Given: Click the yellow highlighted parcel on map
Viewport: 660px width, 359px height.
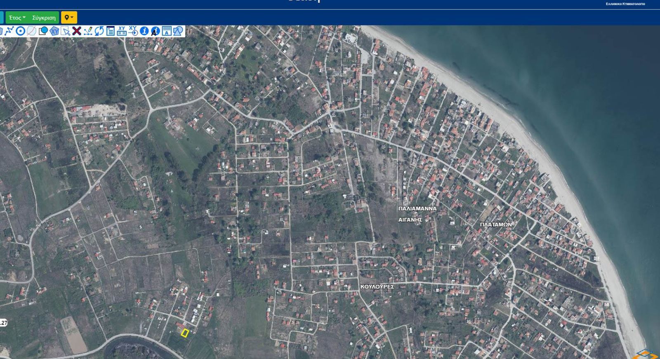Looking at the screenshot, I should click(184, 333).
